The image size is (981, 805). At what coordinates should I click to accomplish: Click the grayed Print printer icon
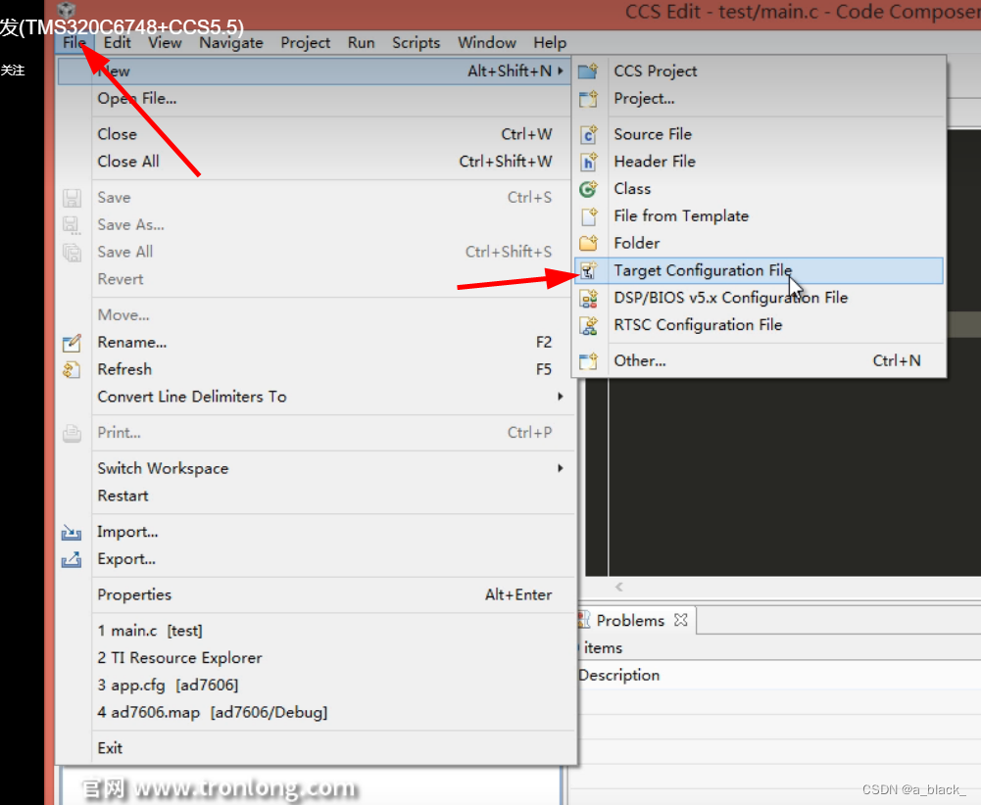(x=72, y=433)
